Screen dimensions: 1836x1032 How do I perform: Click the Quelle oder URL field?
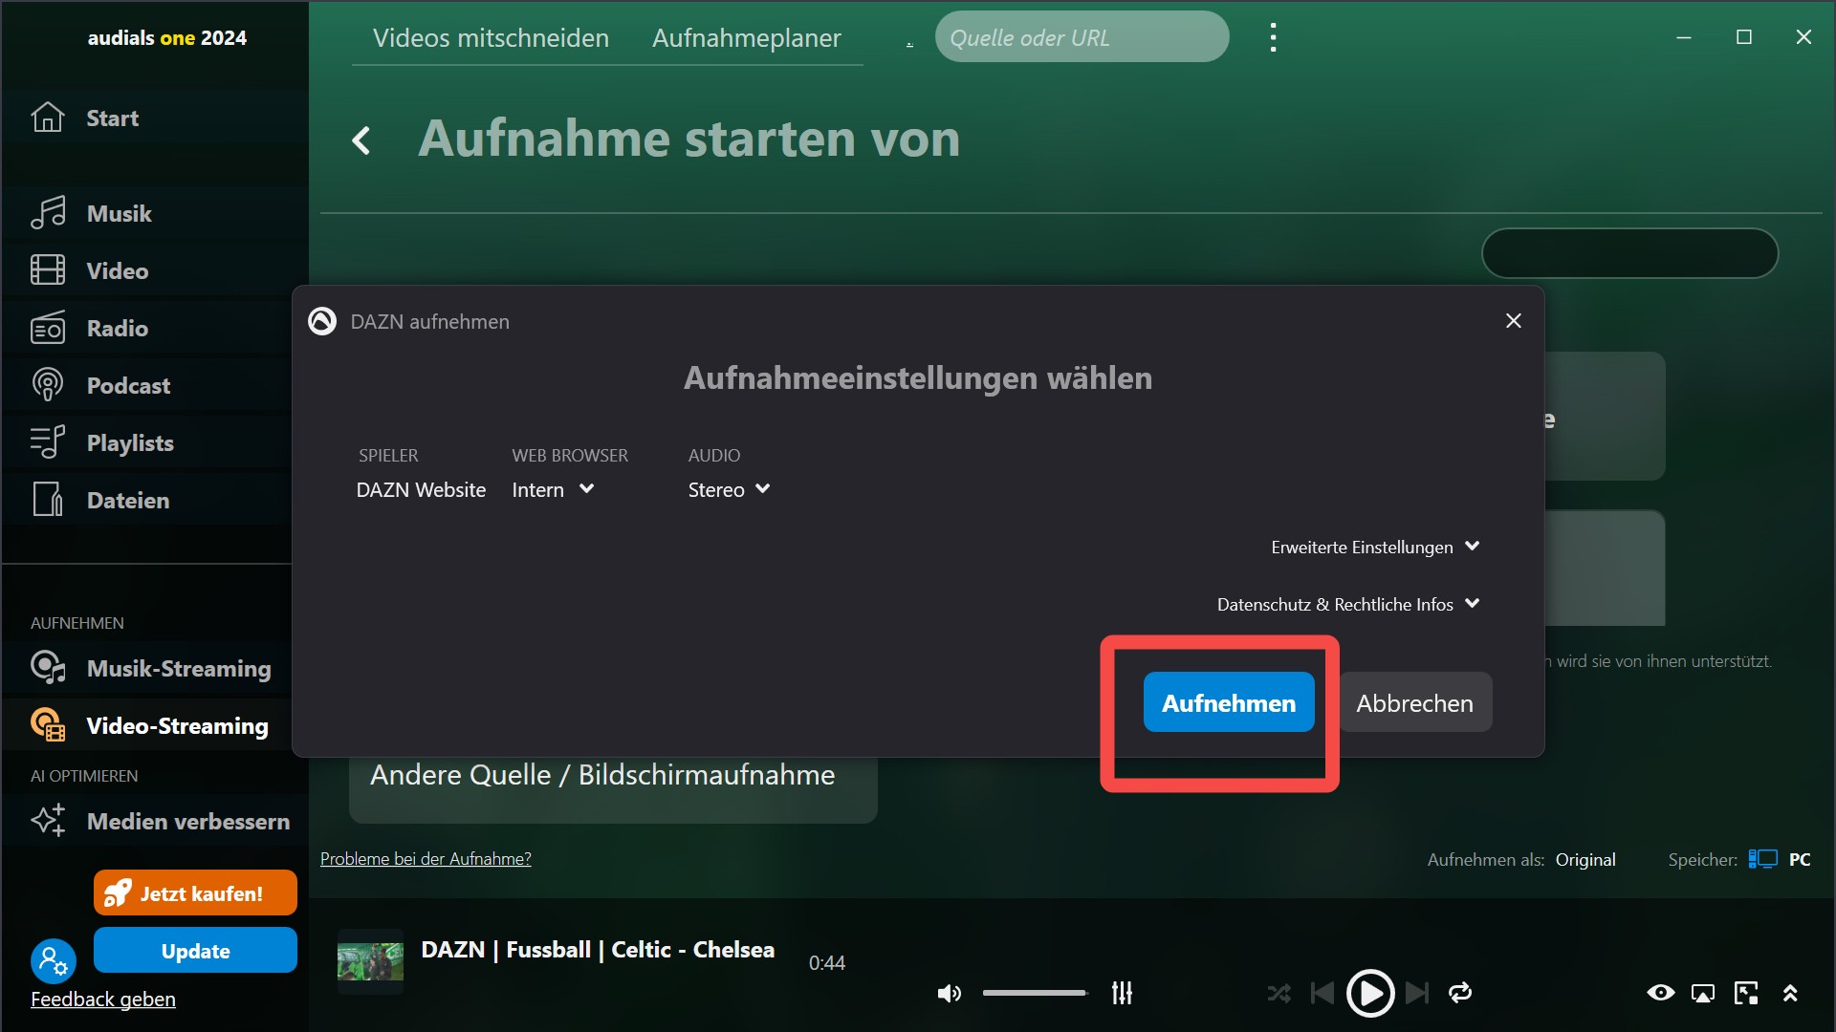click(1082, 37)
